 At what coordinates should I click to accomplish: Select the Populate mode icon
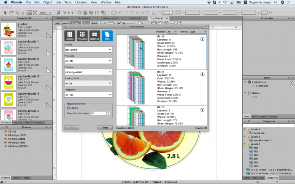click(82, 36)
